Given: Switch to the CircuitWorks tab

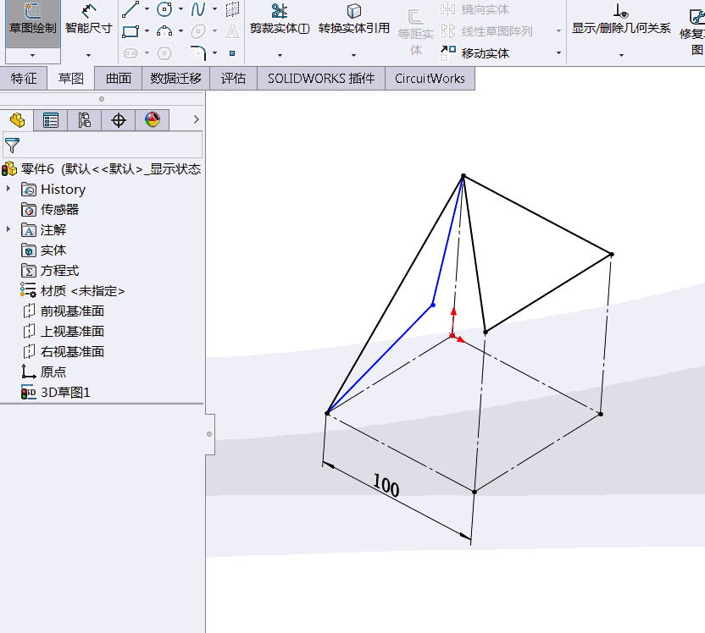Looking at the screenshot, I should click(430, 79).
